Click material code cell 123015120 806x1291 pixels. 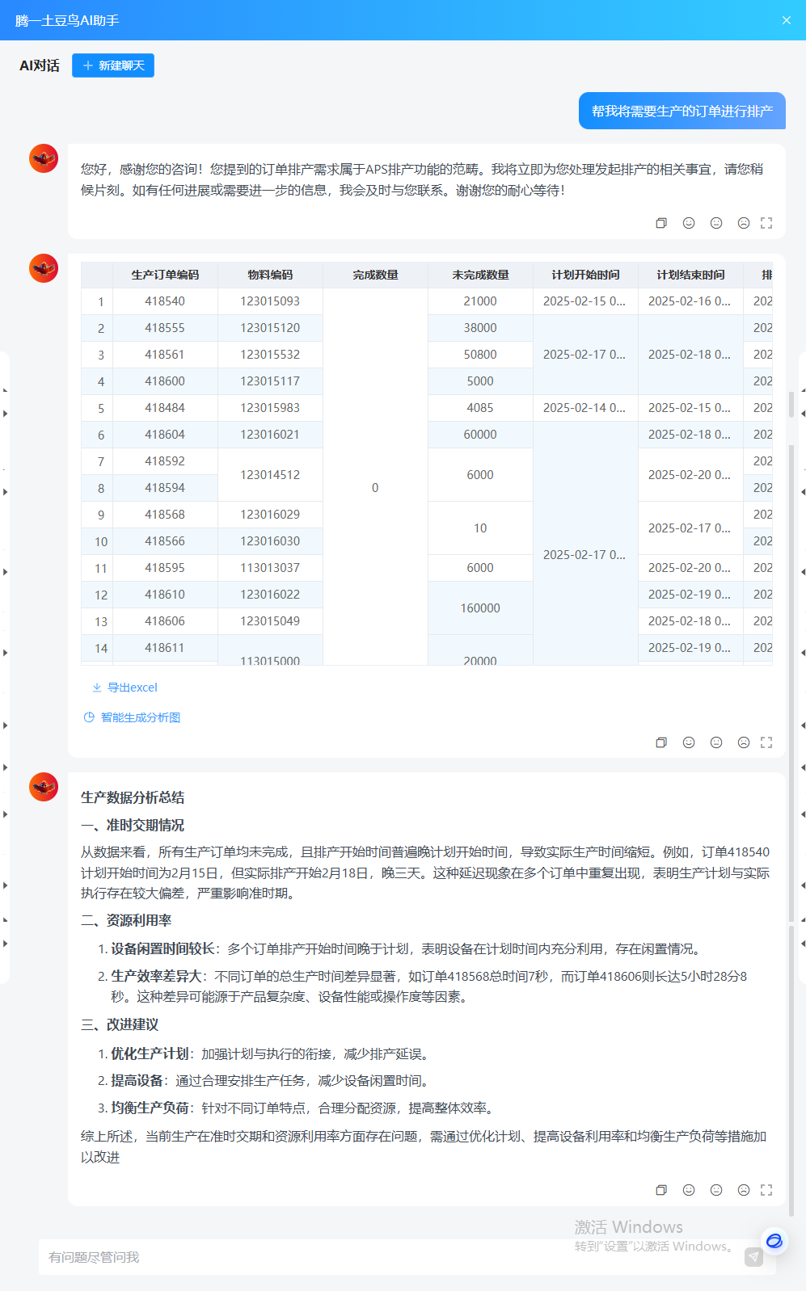click(270, 328)
